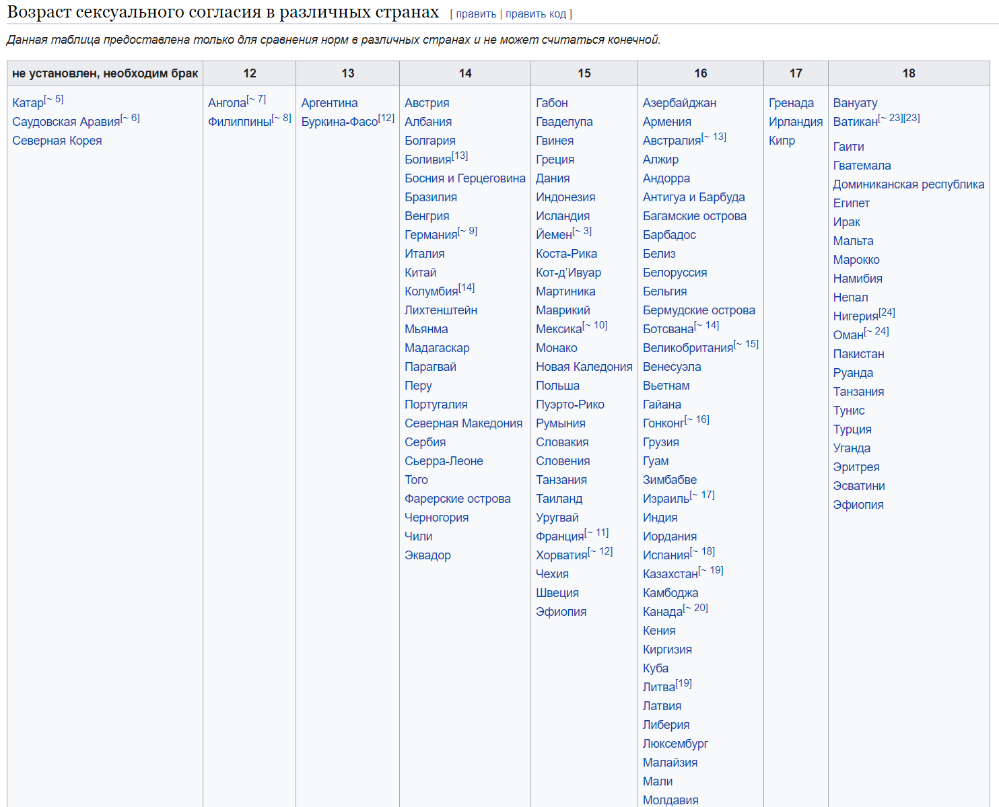
Task: Open the Великобритания link
Action: 687,348
